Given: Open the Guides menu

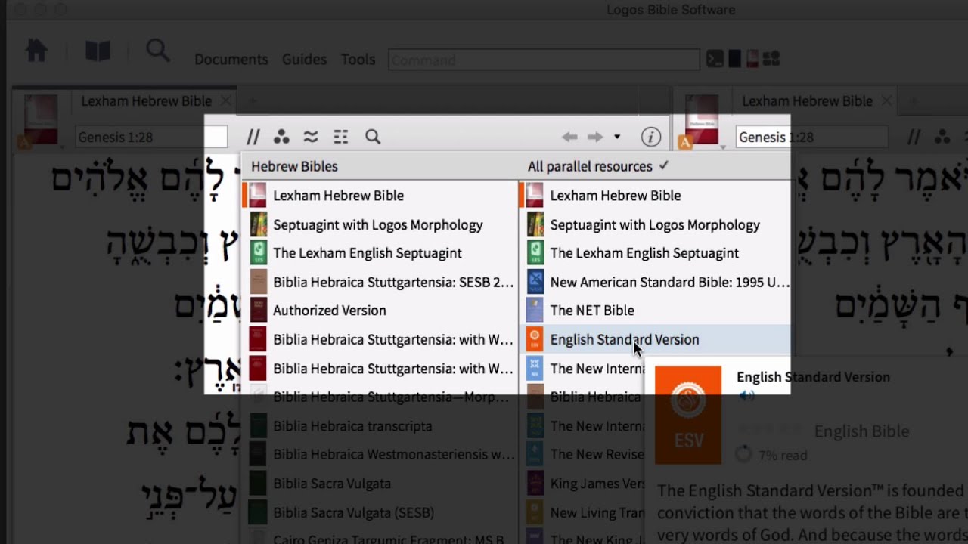Looking at the screenshot, I should click(x=304, y=59).
